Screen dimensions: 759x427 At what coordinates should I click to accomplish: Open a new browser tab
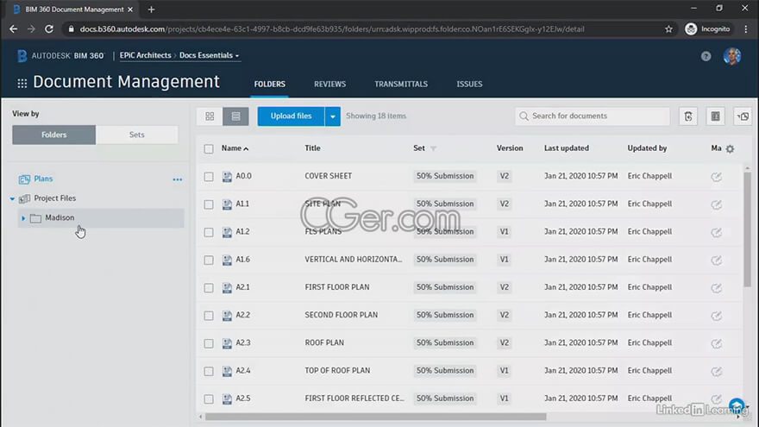click(x=151, y=9)
